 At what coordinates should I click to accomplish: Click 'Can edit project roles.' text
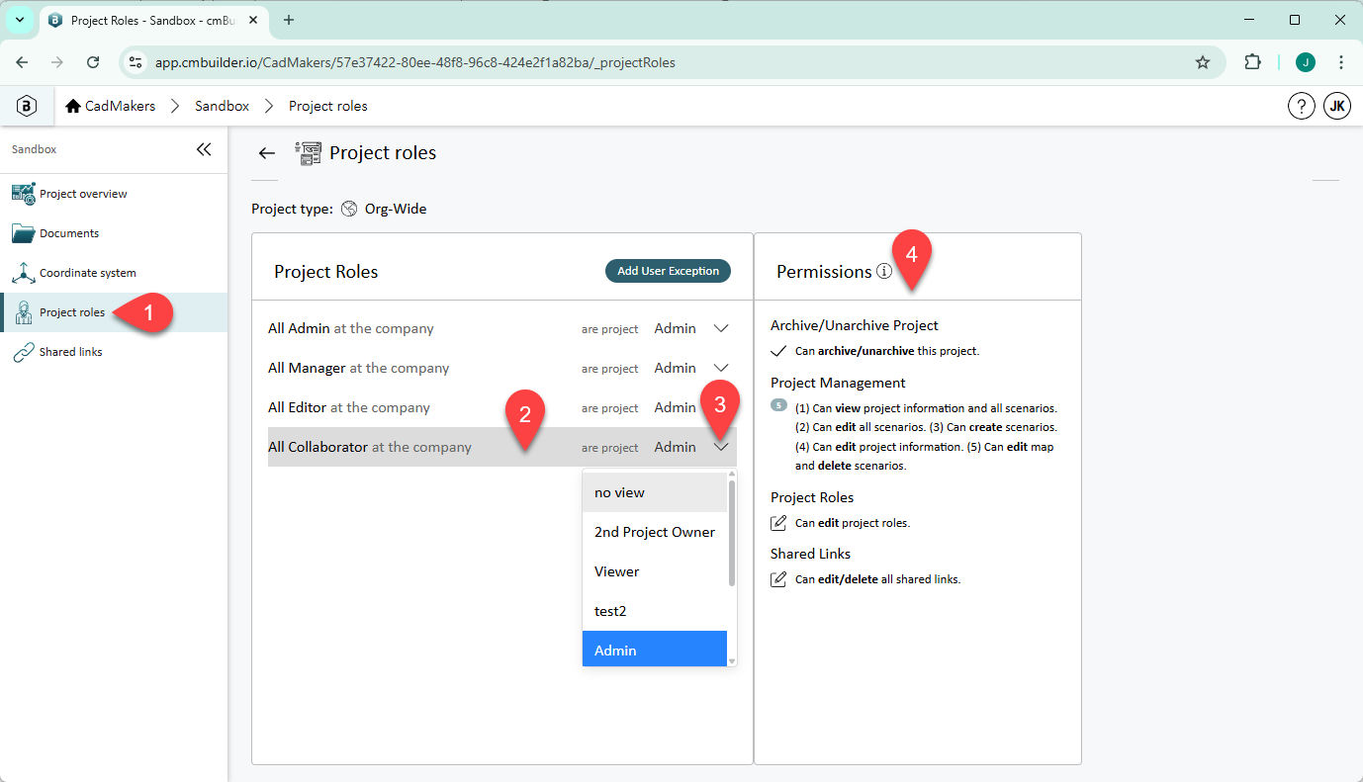point(853,523)
